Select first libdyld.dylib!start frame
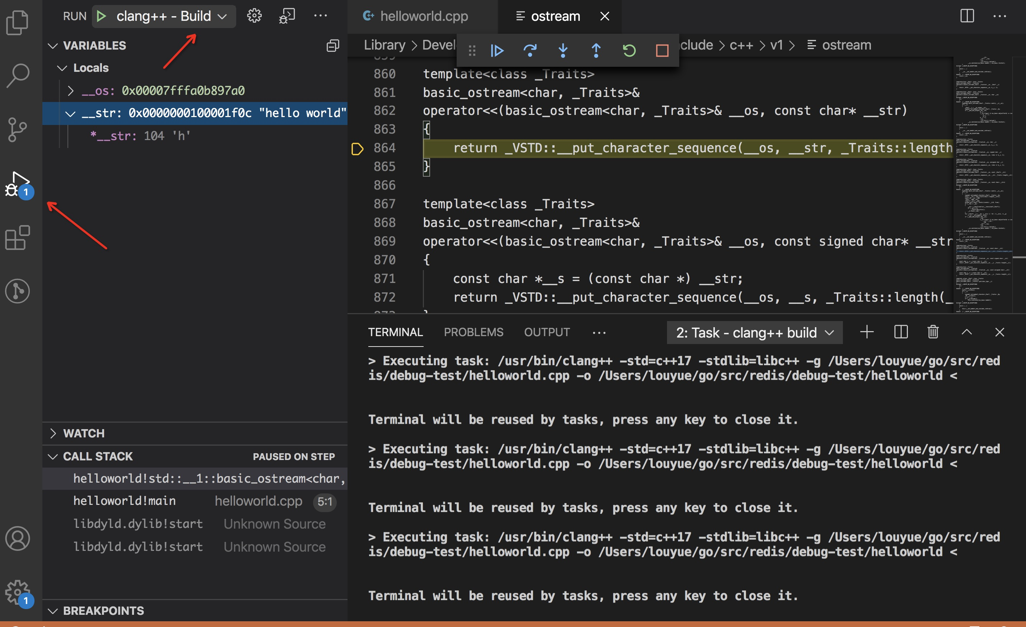 coord(195,524)
